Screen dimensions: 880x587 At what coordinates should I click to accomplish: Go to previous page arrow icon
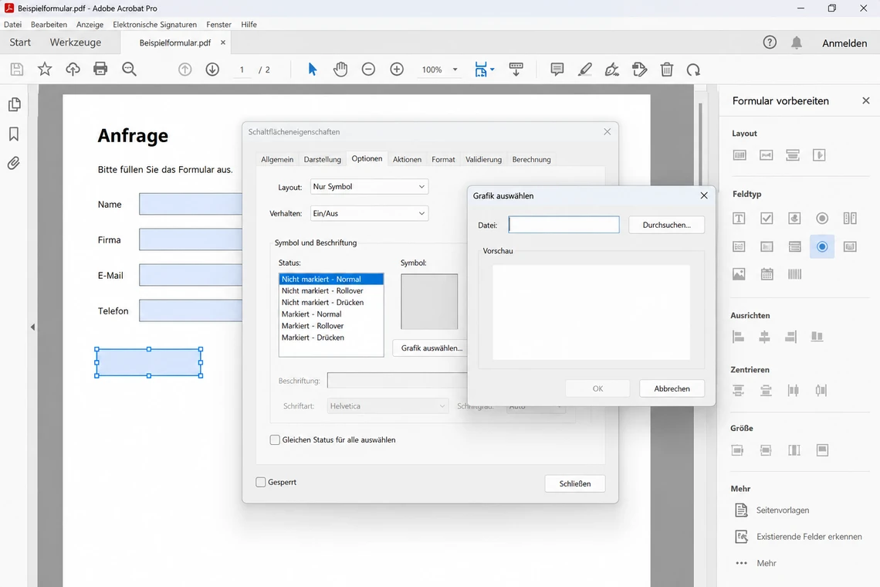184,69
